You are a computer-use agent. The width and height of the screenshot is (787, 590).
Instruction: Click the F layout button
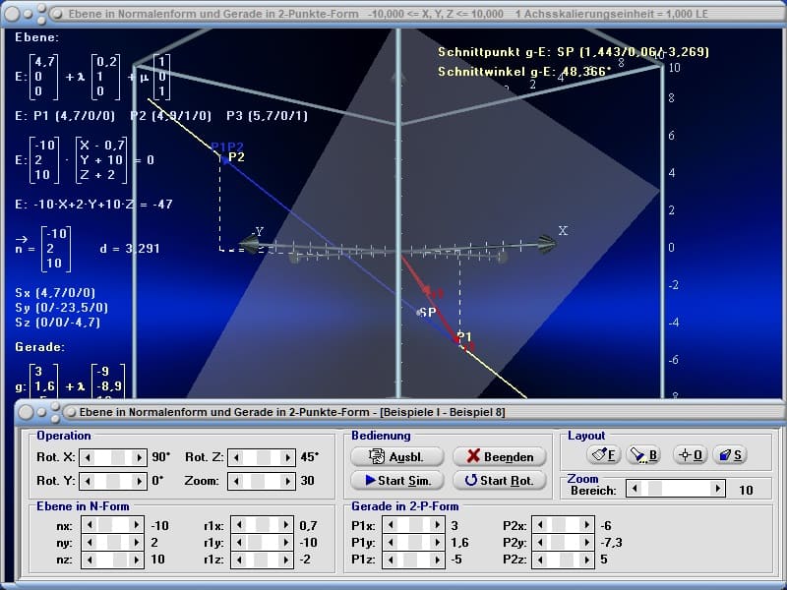[x=603, y=455]
